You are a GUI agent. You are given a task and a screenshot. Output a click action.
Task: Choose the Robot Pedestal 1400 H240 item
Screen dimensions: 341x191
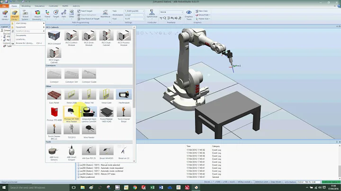point(107,114)
